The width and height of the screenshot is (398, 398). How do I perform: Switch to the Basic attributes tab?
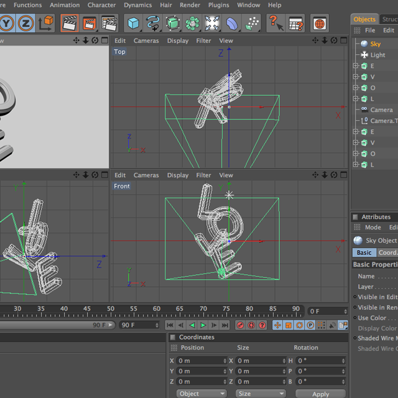364,252
